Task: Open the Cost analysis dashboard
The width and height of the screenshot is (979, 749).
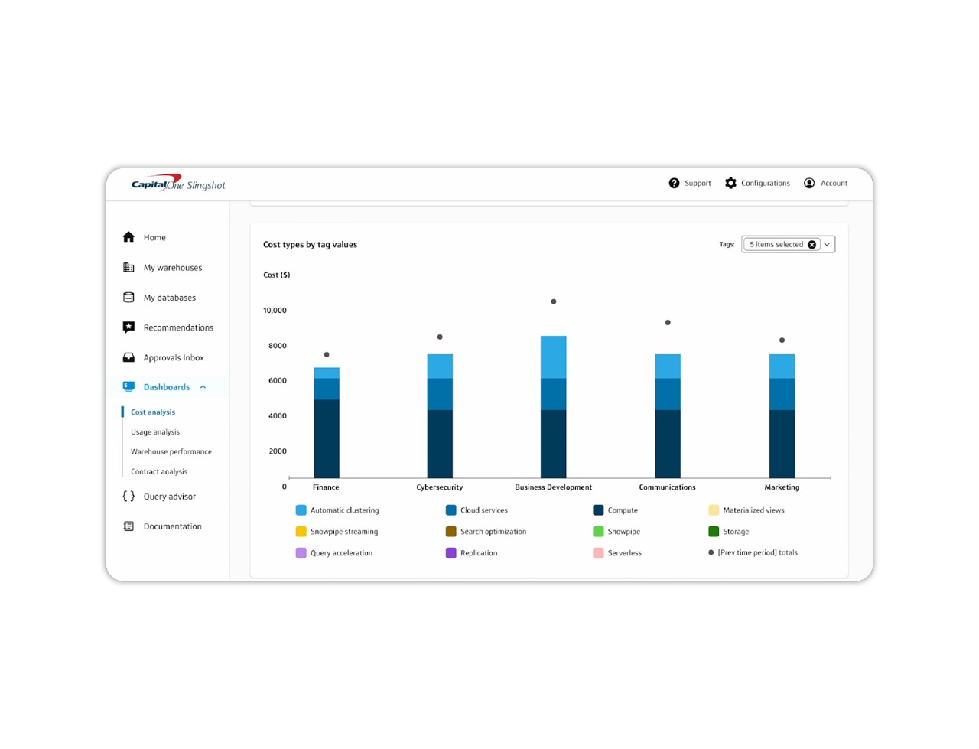Action: (152, 412)
